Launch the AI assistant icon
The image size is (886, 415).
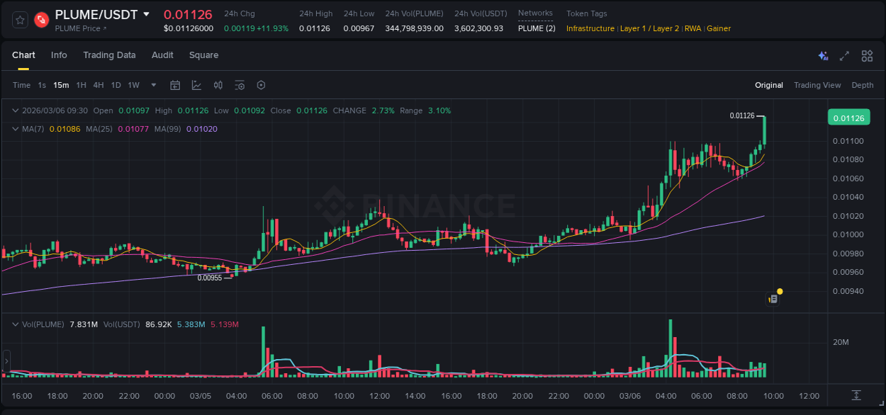click(x=823, y=55)
